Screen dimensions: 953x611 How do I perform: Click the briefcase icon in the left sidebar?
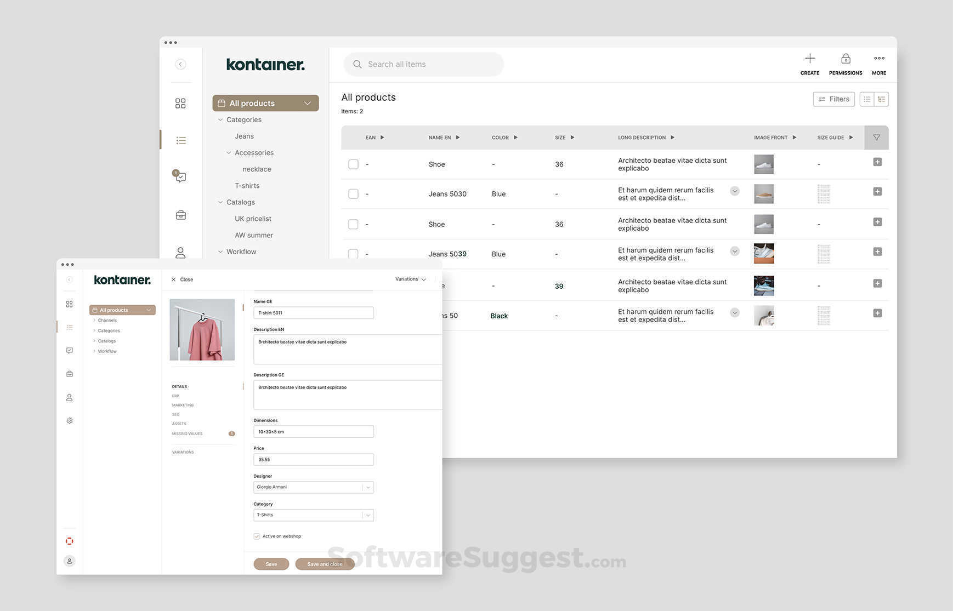[x=180, y=214]
